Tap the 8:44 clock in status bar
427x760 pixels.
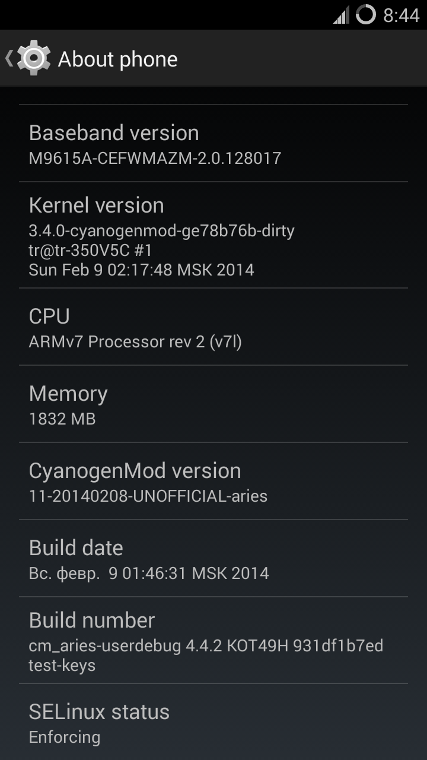pyautogui.click(x=401, y=15)
